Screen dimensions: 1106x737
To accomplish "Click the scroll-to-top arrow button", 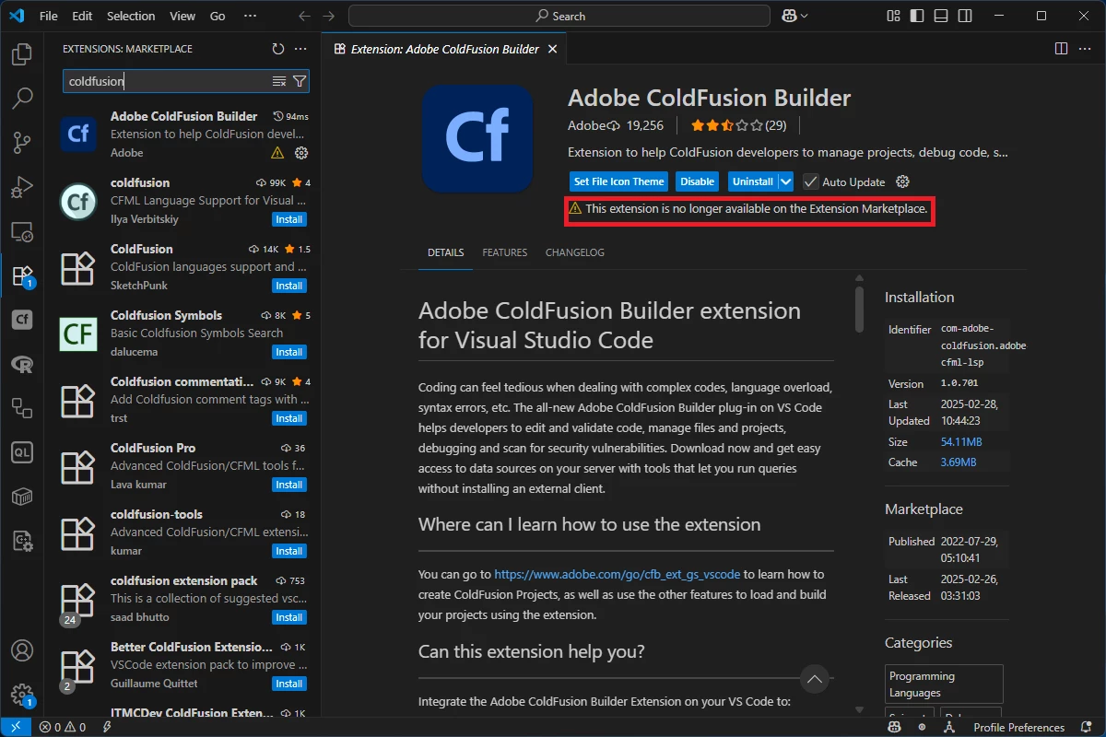I will (x=815, y=679).
